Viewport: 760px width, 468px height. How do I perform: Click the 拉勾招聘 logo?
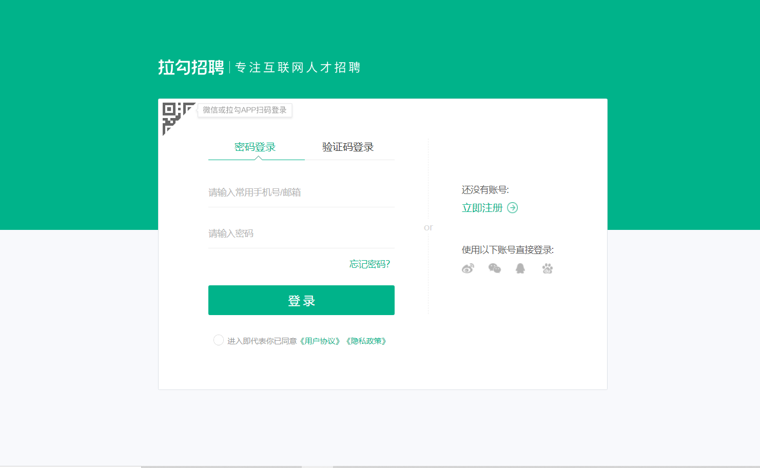pyautogui.click(x=191, y=67)
